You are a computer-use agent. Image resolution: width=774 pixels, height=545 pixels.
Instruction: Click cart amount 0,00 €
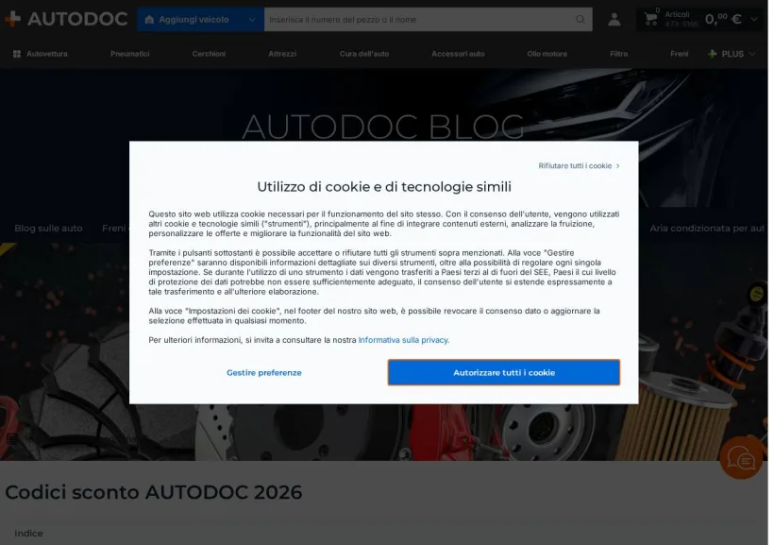723,19
